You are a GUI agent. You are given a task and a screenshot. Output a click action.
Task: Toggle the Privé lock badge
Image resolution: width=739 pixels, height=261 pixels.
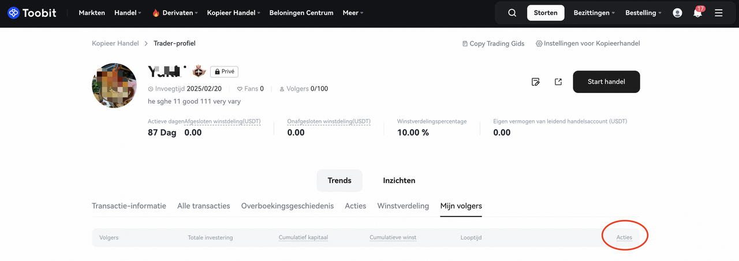[x=224, y=72]
